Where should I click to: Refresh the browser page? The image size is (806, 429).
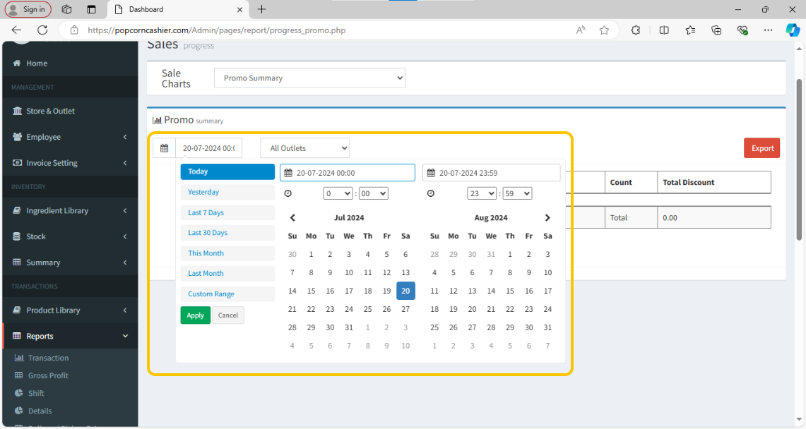(42, 30)
